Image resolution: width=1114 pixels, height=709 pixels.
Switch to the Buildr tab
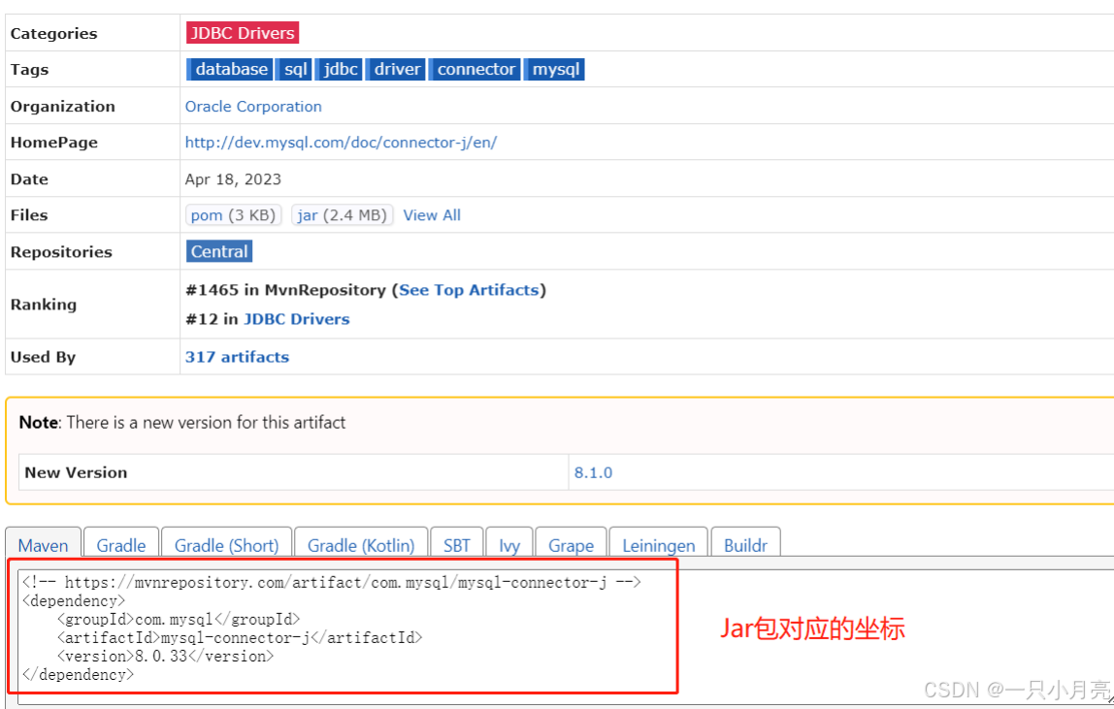pos(745,544)
